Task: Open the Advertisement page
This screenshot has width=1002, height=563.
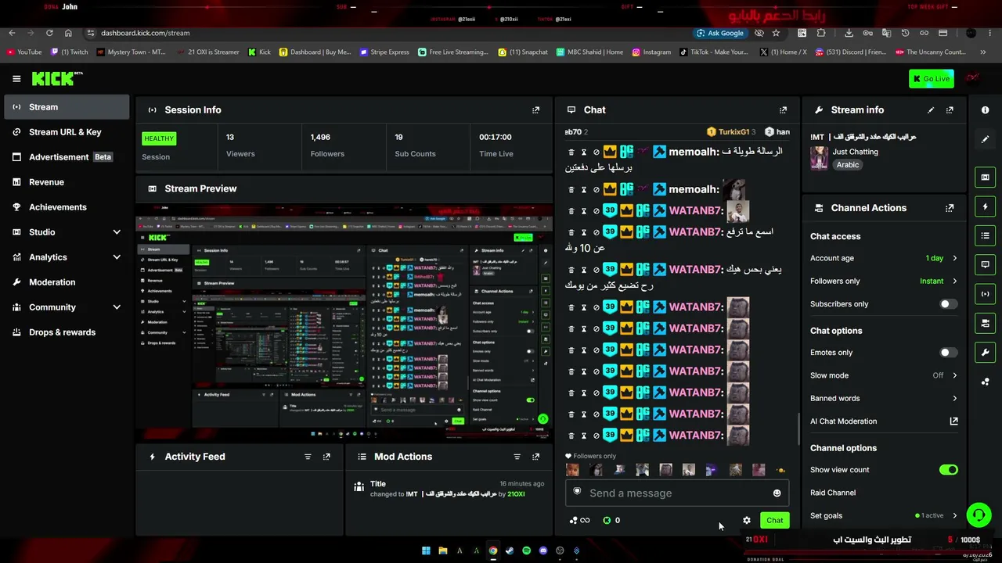Action: coord(66,157)
